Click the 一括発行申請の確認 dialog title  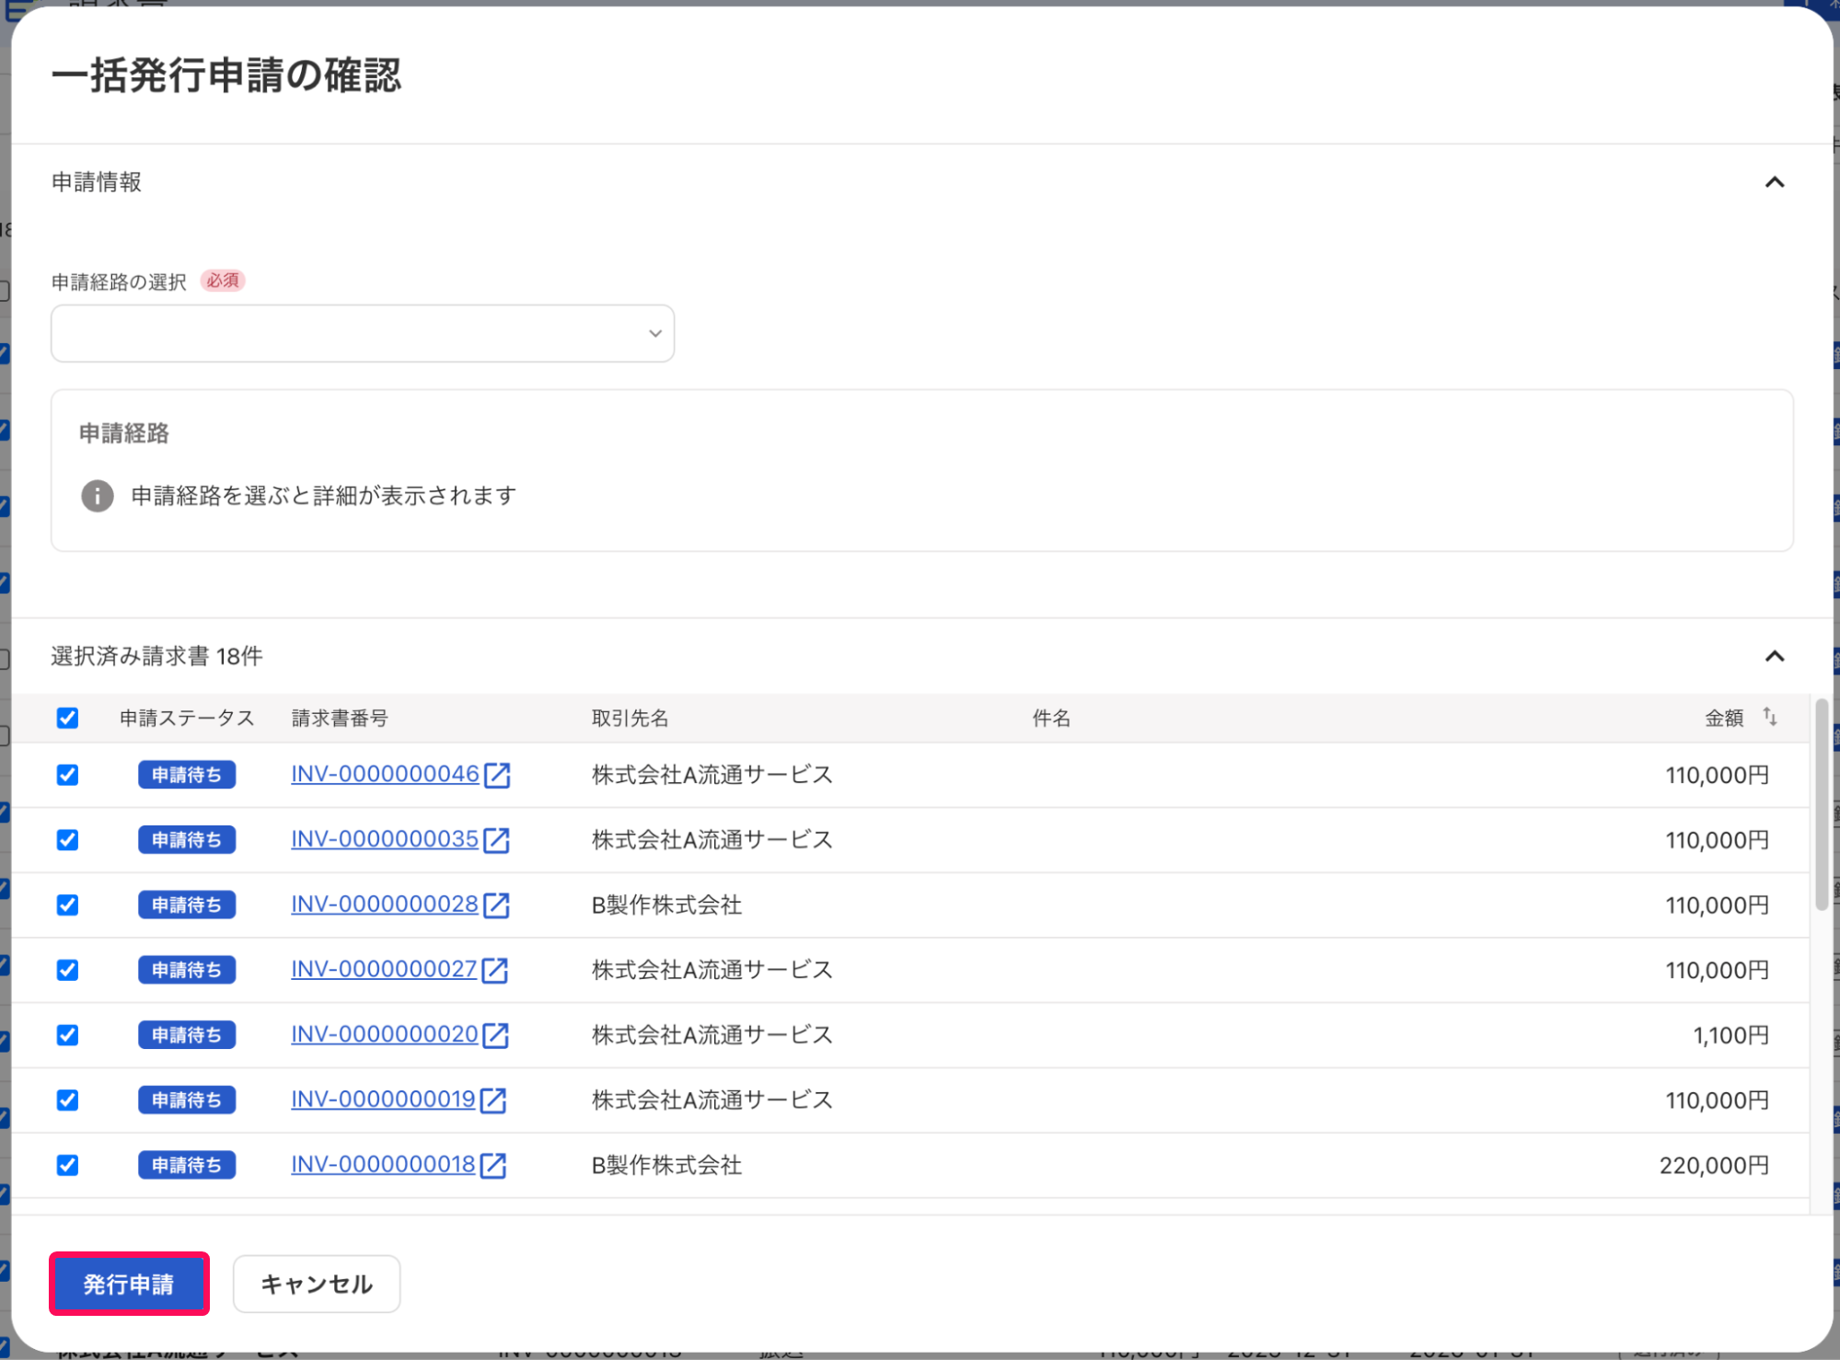(226, 75)
